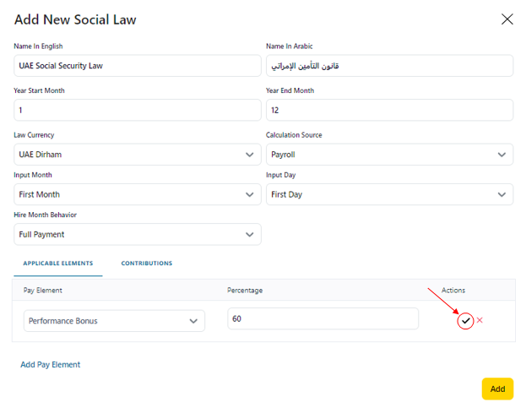Expand the Calculation Source dropdown
526x408 pixels.
(x=388, y=155)
